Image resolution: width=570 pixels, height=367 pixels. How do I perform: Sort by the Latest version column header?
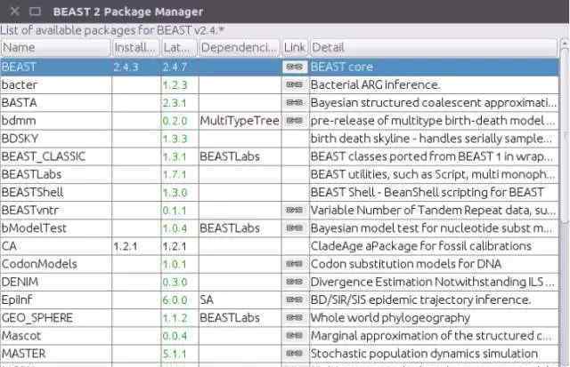(179, 47)
